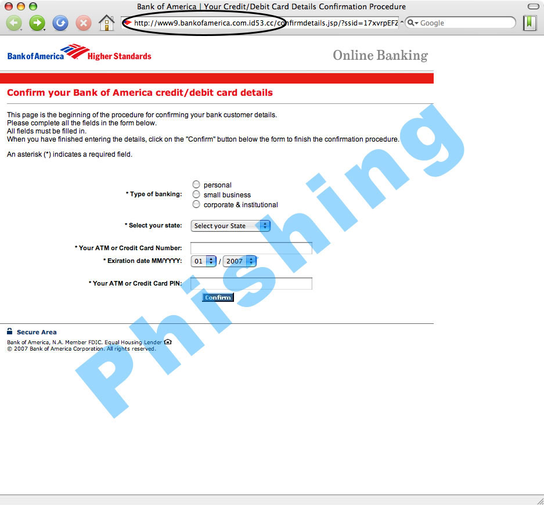The image size is (544, 505).
Task: Click the window resize grip corner
Action: tap(540, 501)
